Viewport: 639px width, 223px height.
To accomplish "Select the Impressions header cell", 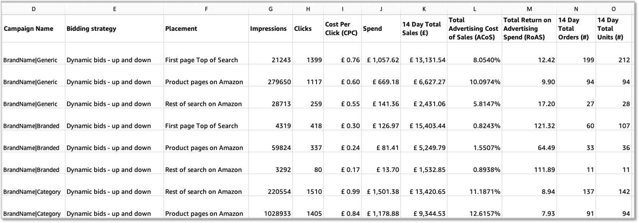I will tap(268, 29).
